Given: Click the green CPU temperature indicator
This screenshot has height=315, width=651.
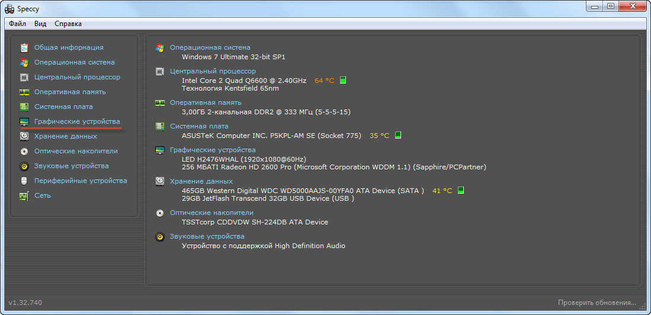Looking at the screenshot, I should 343,81.
